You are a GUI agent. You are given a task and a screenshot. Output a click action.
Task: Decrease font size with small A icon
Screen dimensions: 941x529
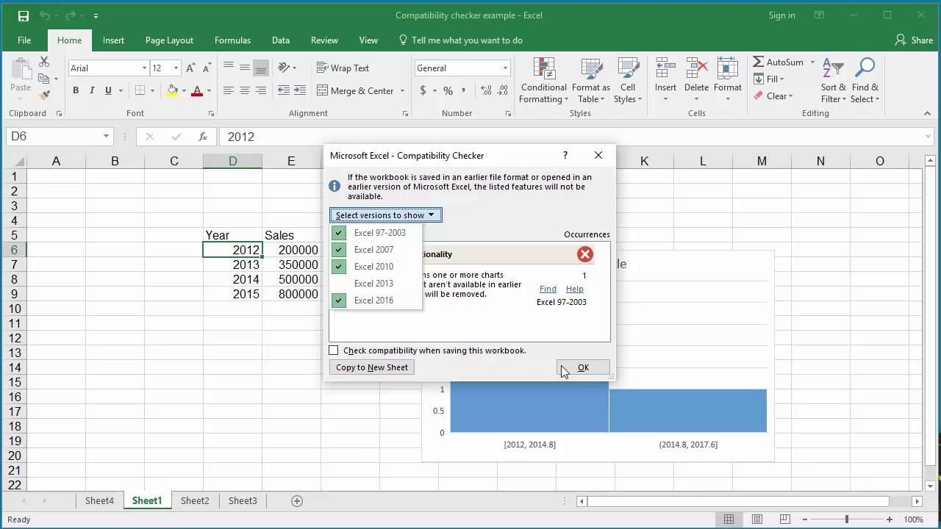click(x=207, y=68)
